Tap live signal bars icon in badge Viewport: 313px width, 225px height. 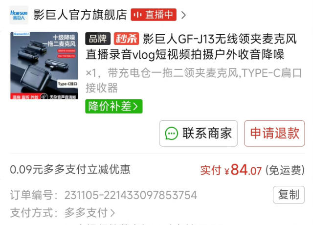138,15
